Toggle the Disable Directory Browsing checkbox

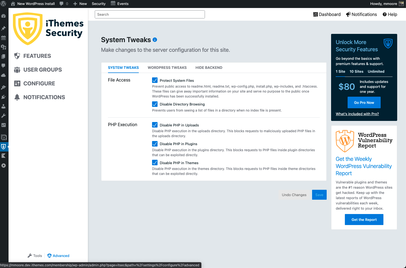[x=155, y=104]
